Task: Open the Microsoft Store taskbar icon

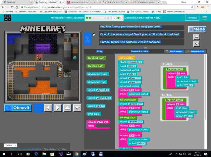Action: click(x=52, y=154)
